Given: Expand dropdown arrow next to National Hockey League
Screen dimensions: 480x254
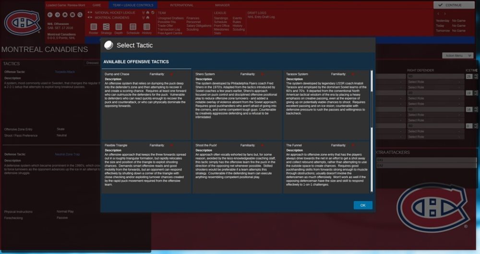Looking at the screenshot, I should click(143, 12).
